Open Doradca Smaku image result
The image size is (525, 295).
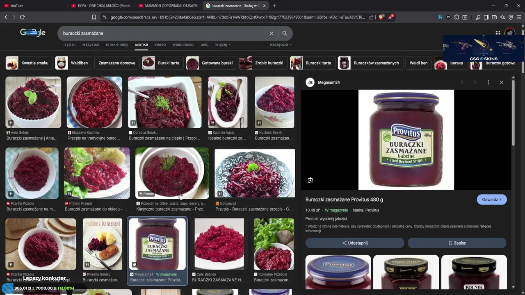click(164, 102)
